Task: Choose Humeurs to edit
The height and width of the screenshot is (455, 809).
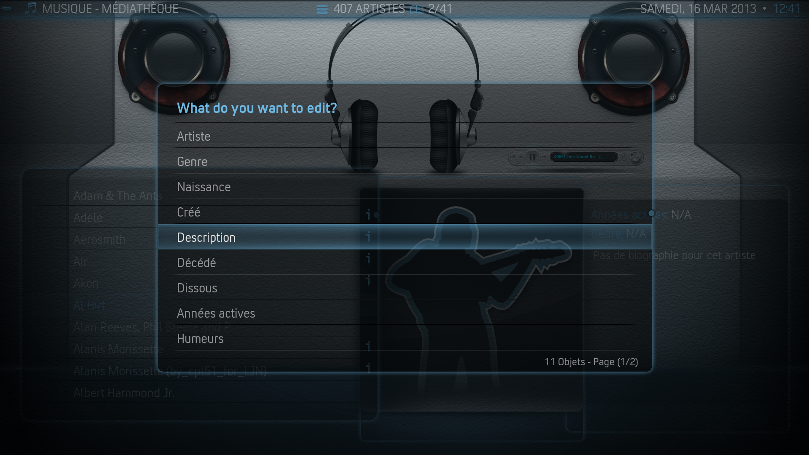Action: (x=404, y=338)
